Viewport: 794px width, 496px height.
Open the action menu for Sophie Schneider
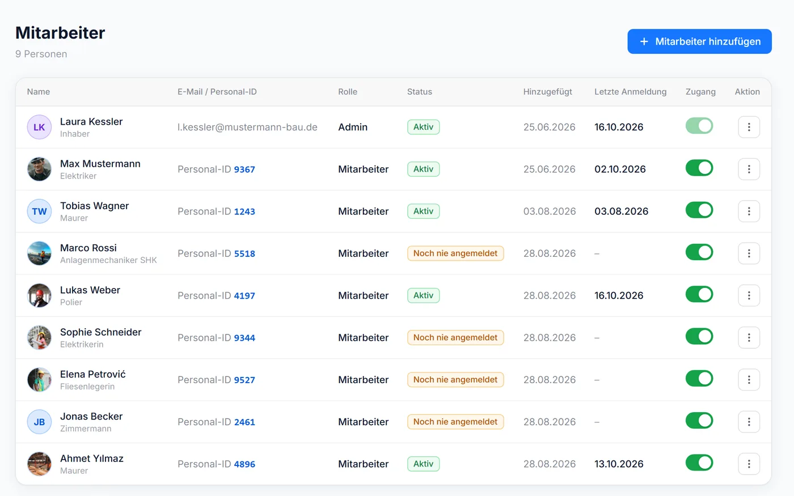click(749, 338)
